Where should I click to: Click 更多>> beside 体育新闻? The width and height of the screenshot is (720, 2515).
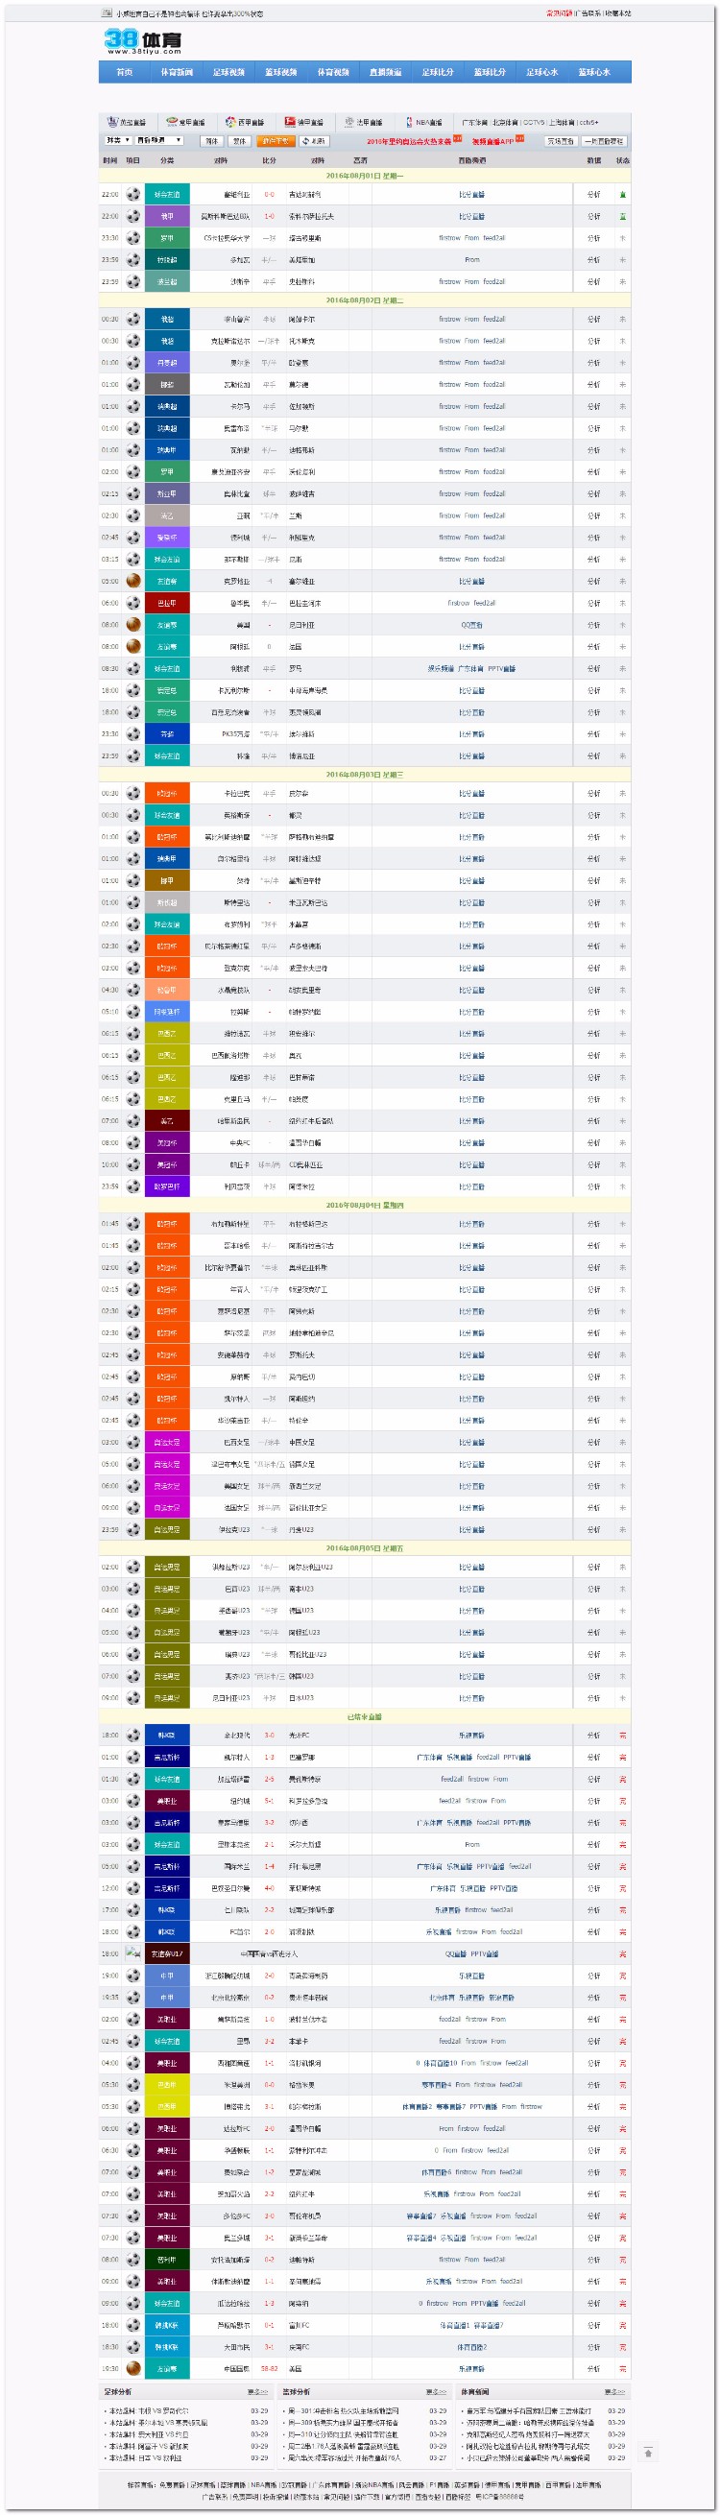coord(614,2392)
